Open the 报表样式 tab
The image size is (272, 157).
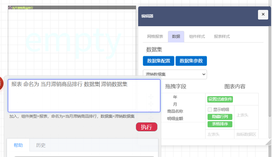click(x=222, y=37)
